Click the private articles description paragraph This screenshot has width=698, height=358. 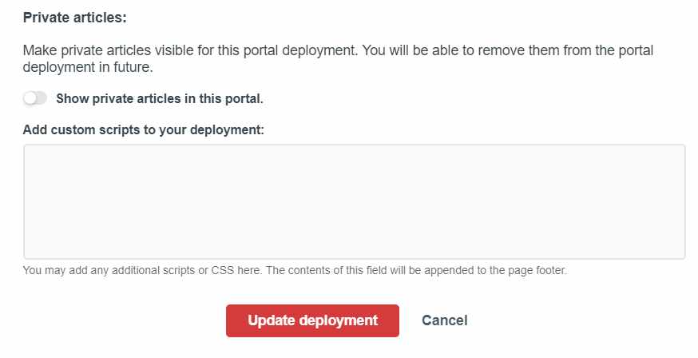(338, 58)
